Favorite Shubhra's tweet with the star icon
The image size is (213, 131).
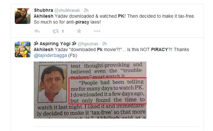pos(79,31)
